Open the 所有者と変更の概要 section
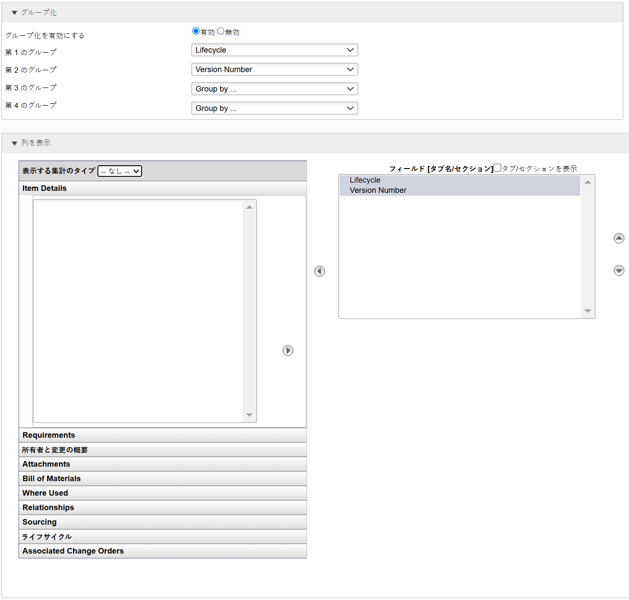 [x=163, y=450]
